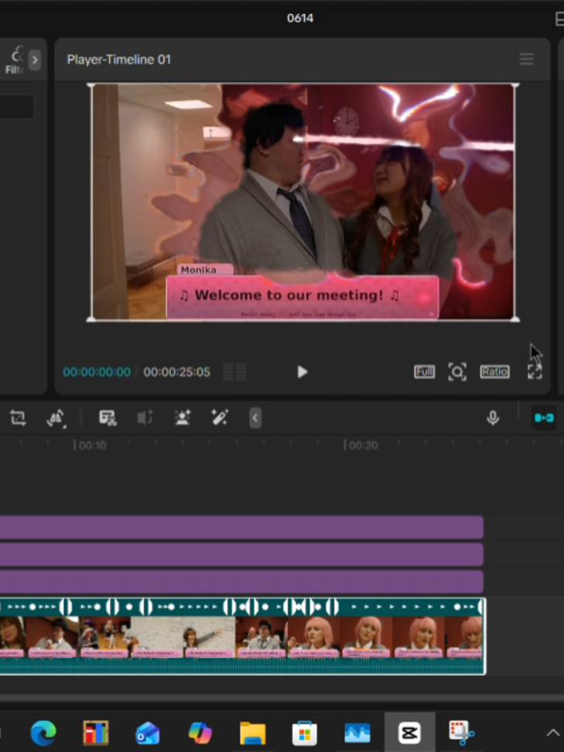
Task: Select the magic wand effects tool
Action: (x=220, y=418)
